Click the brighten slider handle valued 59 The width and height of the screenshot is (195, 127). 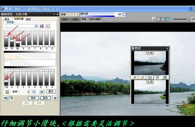6,37
